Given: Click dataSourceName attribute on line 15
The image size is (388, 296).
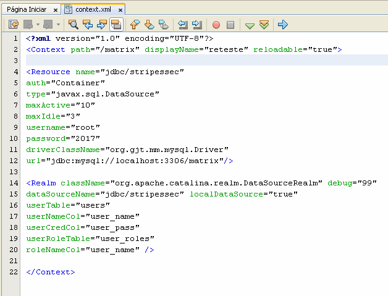Looking at the screenshot, I should tap(105, 194).
